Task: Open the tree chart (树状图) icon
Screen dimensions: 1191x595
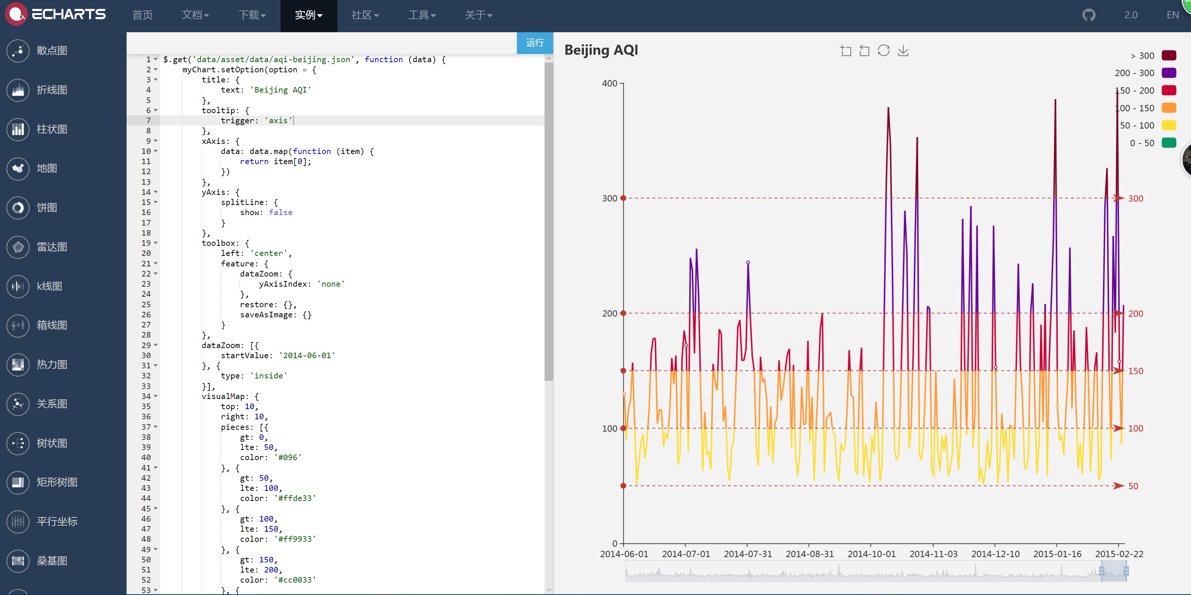Action: [18, 443]
